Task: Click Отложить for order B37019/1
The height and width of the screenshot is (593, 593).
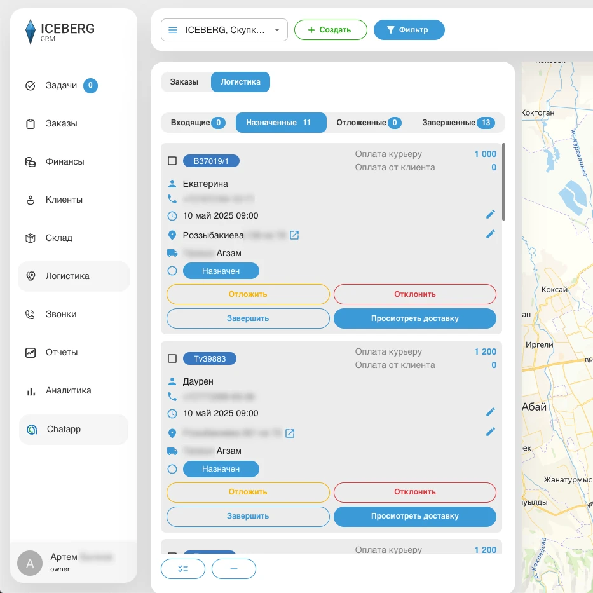Action: pyautogui.click(x=248, y=294)
